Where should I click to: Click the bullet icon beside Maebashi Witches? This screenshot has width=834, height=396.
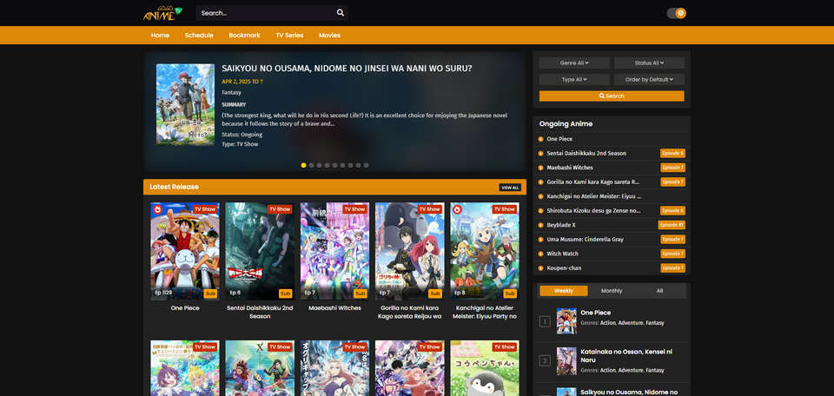[541, 168]
